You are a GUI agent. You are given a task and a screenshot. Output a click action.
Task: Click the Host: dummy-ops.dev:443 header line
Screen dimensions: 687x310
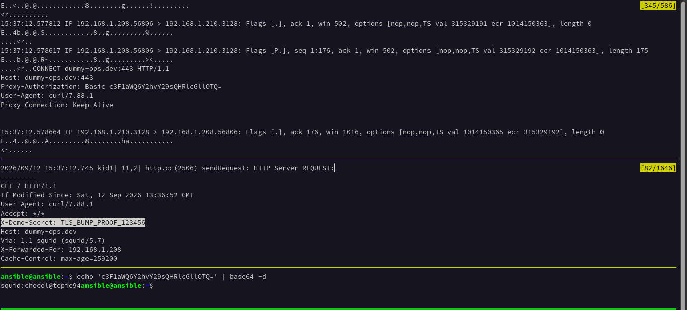coord(47,78)
